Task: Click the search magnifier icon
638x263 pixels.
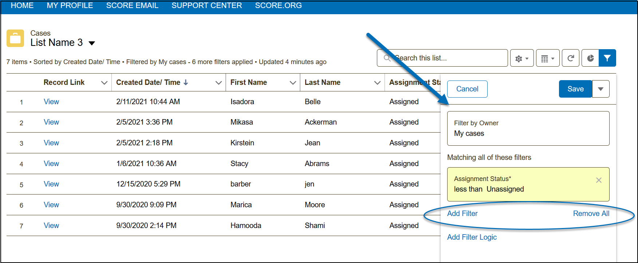Action: click(387, 58)
